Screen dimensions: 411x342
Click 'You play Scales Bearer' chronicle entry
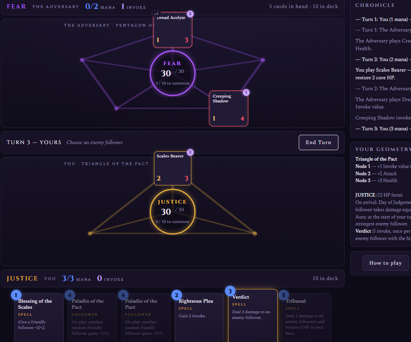383,74
